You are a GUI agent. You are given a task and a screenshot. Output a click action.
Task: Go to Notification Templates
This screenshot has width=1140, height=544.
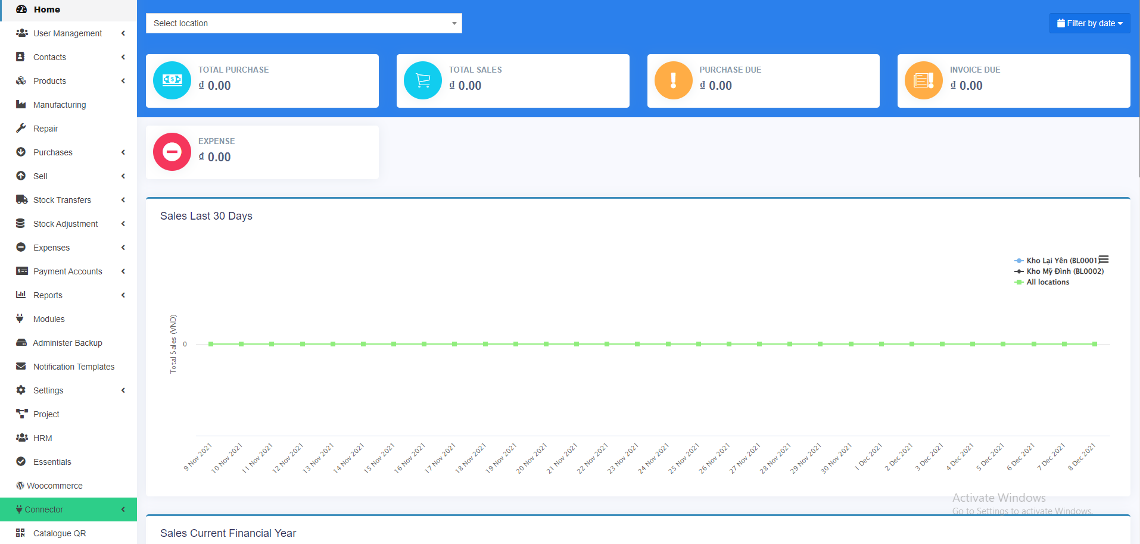[x=74, y=367]
